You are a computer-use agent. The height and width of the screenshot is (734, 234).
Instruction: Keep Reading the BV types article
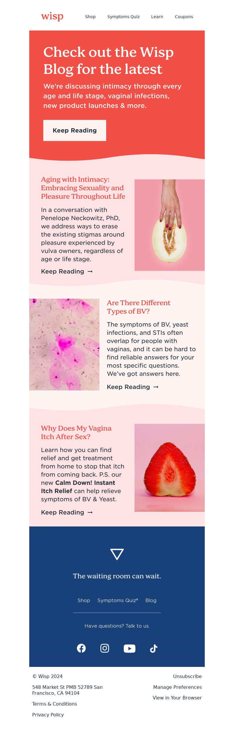133,387
